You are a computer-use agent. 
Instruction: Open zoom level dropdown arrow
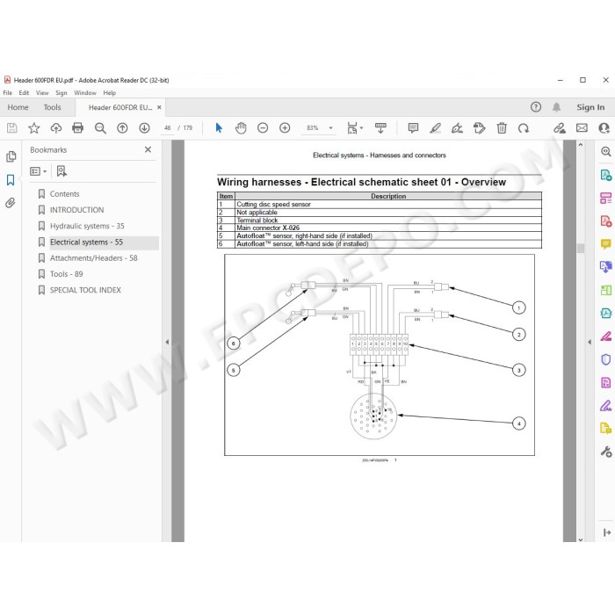tap(330, 128)
